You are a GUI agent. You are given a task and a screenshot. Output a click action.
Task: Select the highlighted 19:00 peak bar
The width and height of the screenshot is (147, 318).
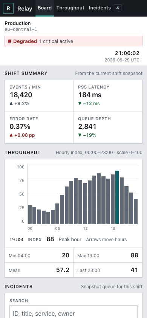117,197
